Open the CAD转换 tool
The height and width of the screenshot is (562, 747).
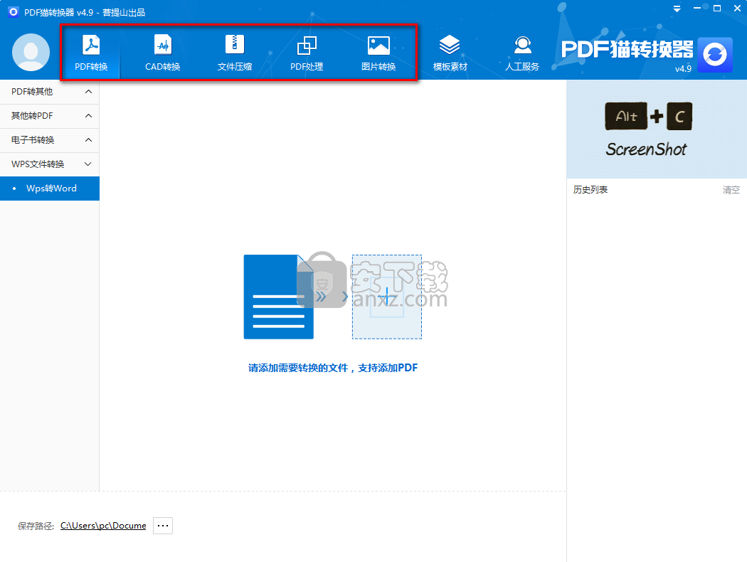162,53
